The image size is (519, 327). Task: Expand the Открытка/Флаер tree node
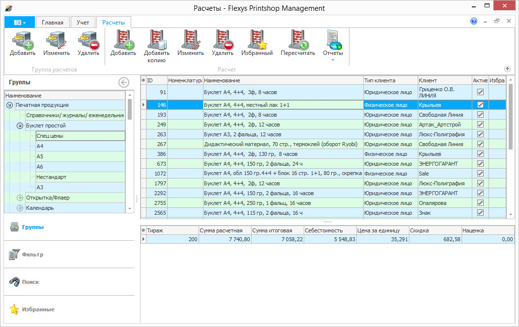[20, 198]
